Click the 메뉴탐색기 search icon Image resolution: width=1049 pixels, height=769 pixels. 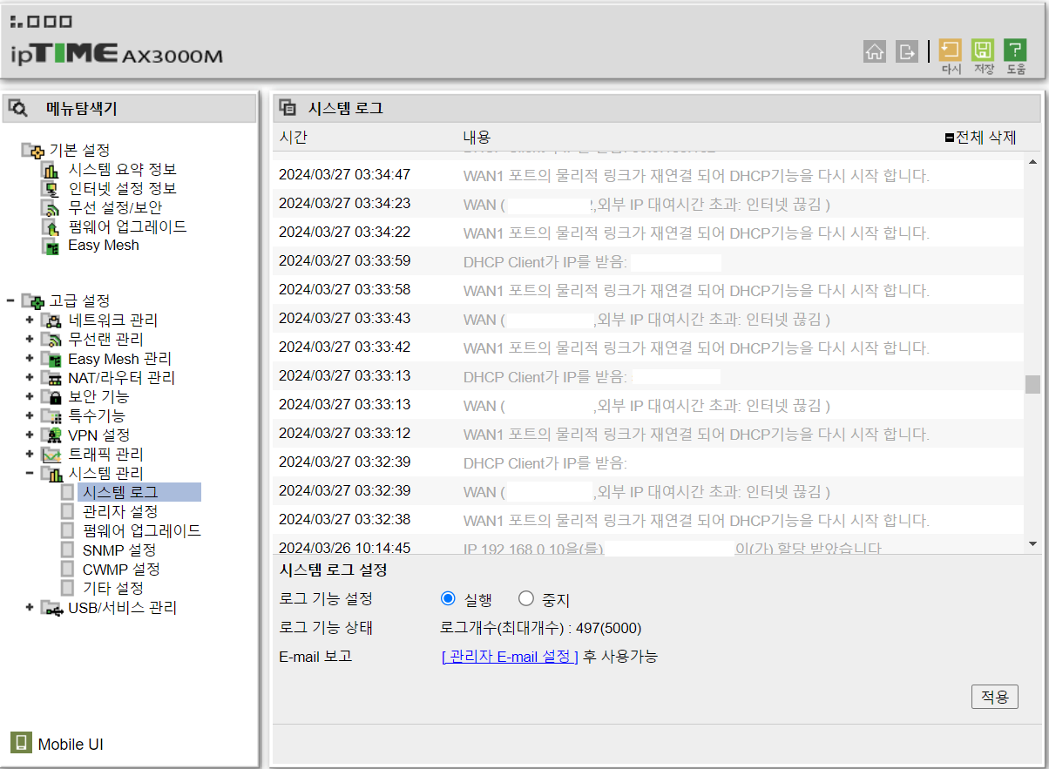click(x=18, y=108)
